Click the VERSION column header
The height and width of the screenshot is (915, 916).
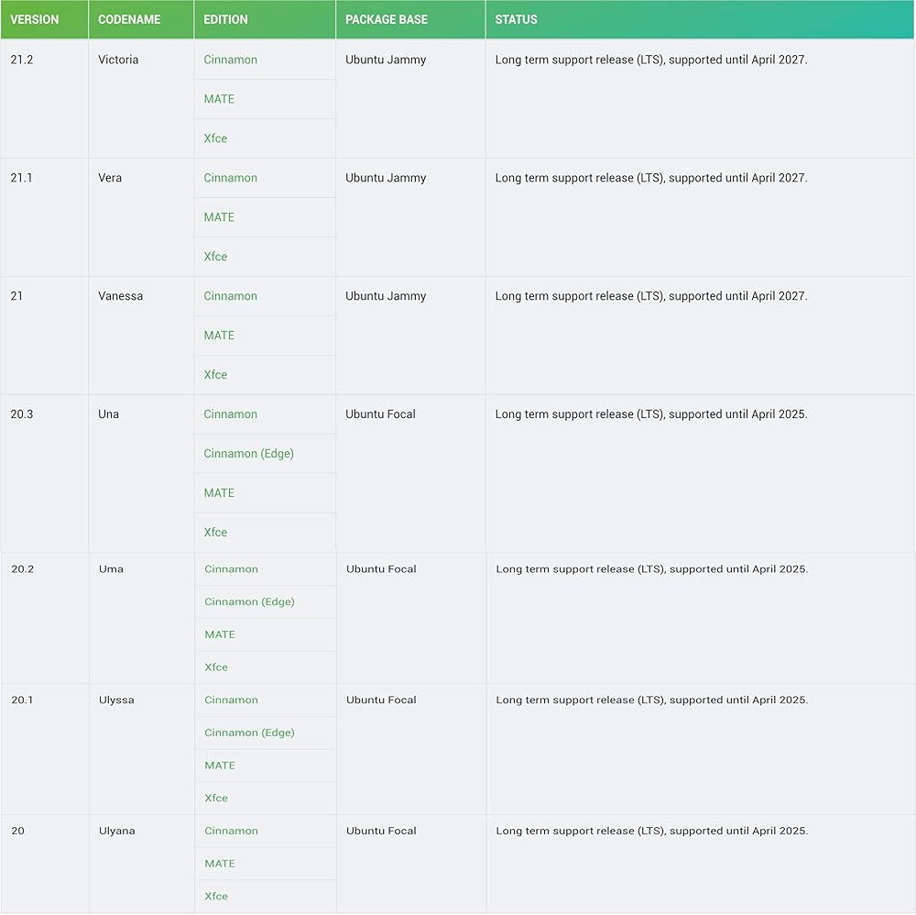[x=35, y=19]
